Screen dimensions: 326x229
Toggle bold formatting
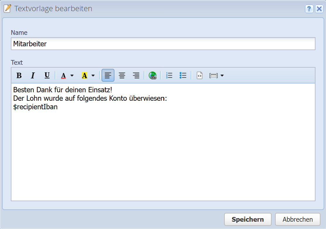19,76
